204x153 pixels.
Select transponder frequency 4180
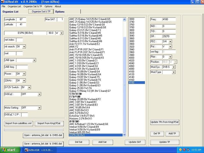[x=137, y=83]
